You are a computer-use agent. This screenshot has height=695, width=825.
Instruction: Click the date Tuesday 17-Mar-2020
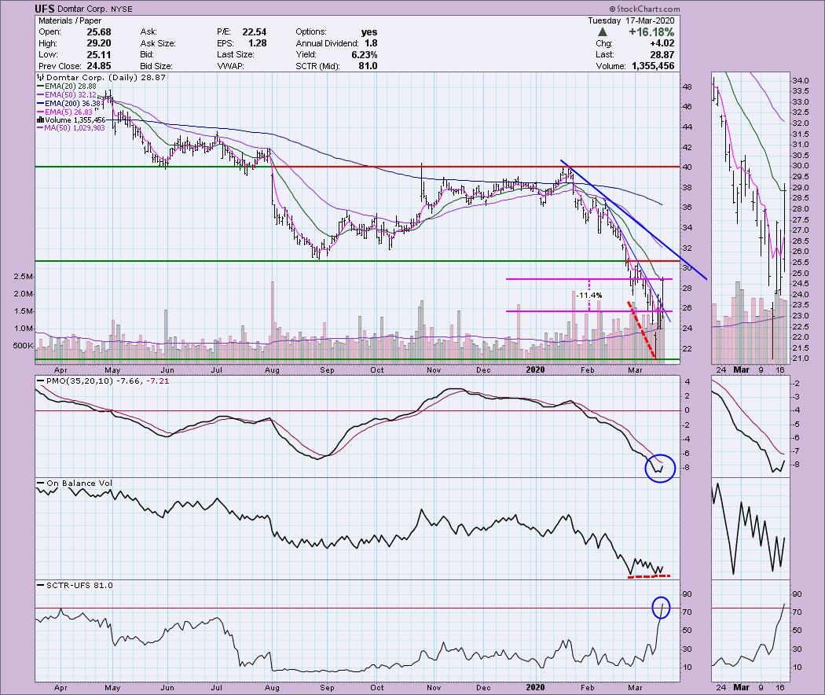point(631,20)
